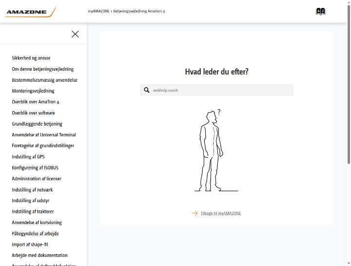This screenshot has height=266, width=351.
Task: Open Indstilling af GPS section
Action: (28, 156)
